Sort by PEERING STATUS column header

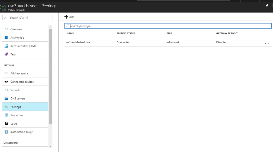[126, 33]
